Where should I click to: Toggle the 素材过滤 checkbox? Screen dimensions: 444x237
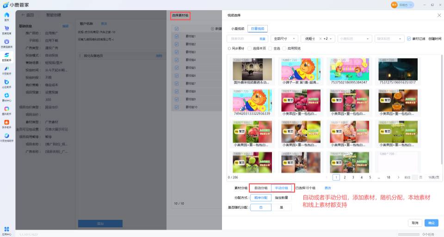pos(409,39)
